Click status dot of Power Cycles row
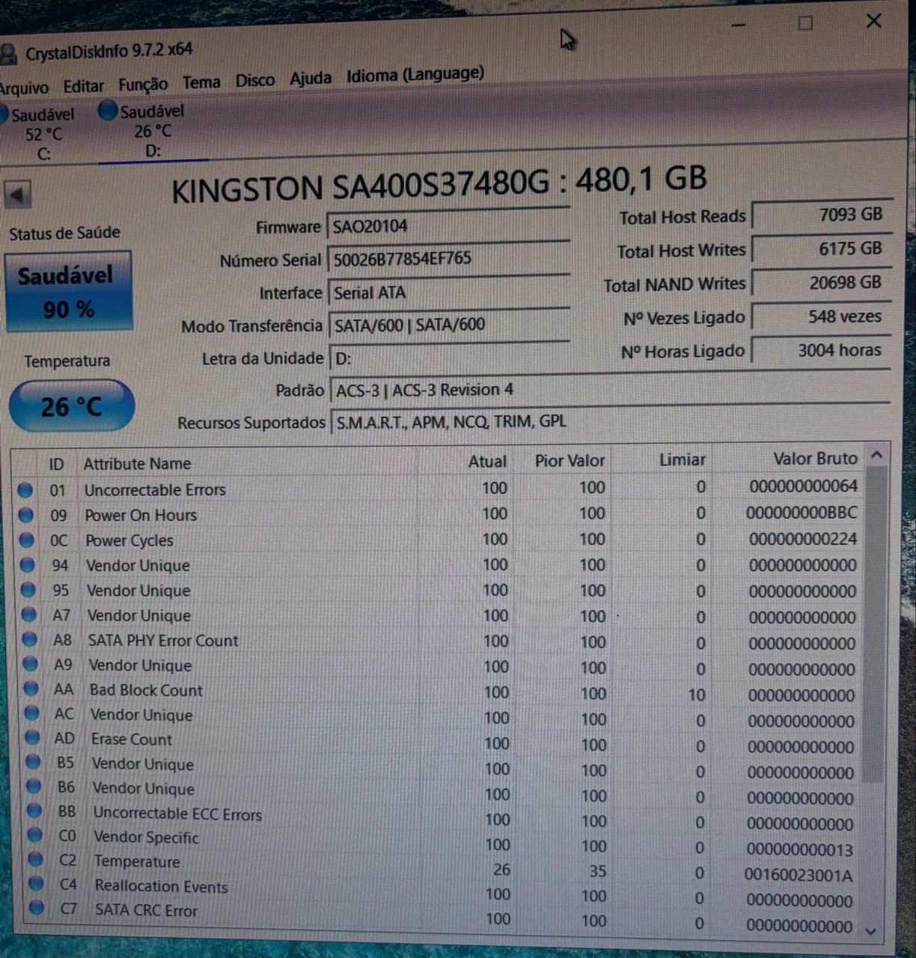 click(26, 540)
